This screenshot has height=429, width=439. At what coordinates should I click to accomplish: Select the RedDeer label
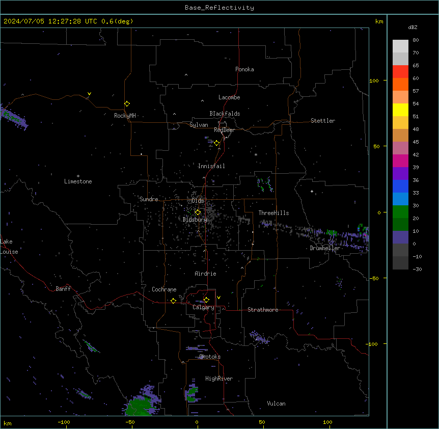[x=224, y=130]
